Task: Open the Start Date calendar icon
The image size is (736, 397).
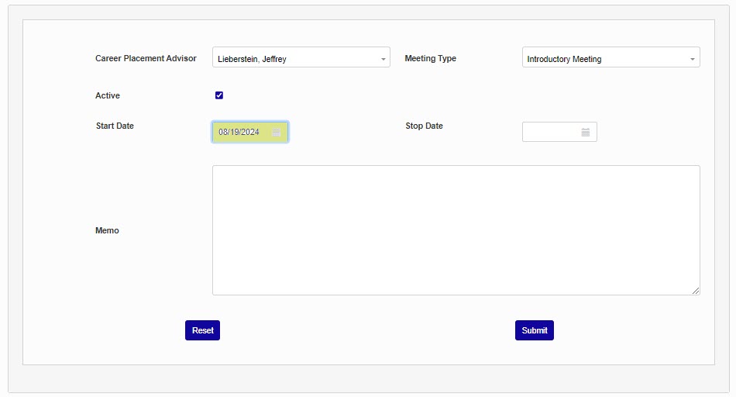Action: 276,133
